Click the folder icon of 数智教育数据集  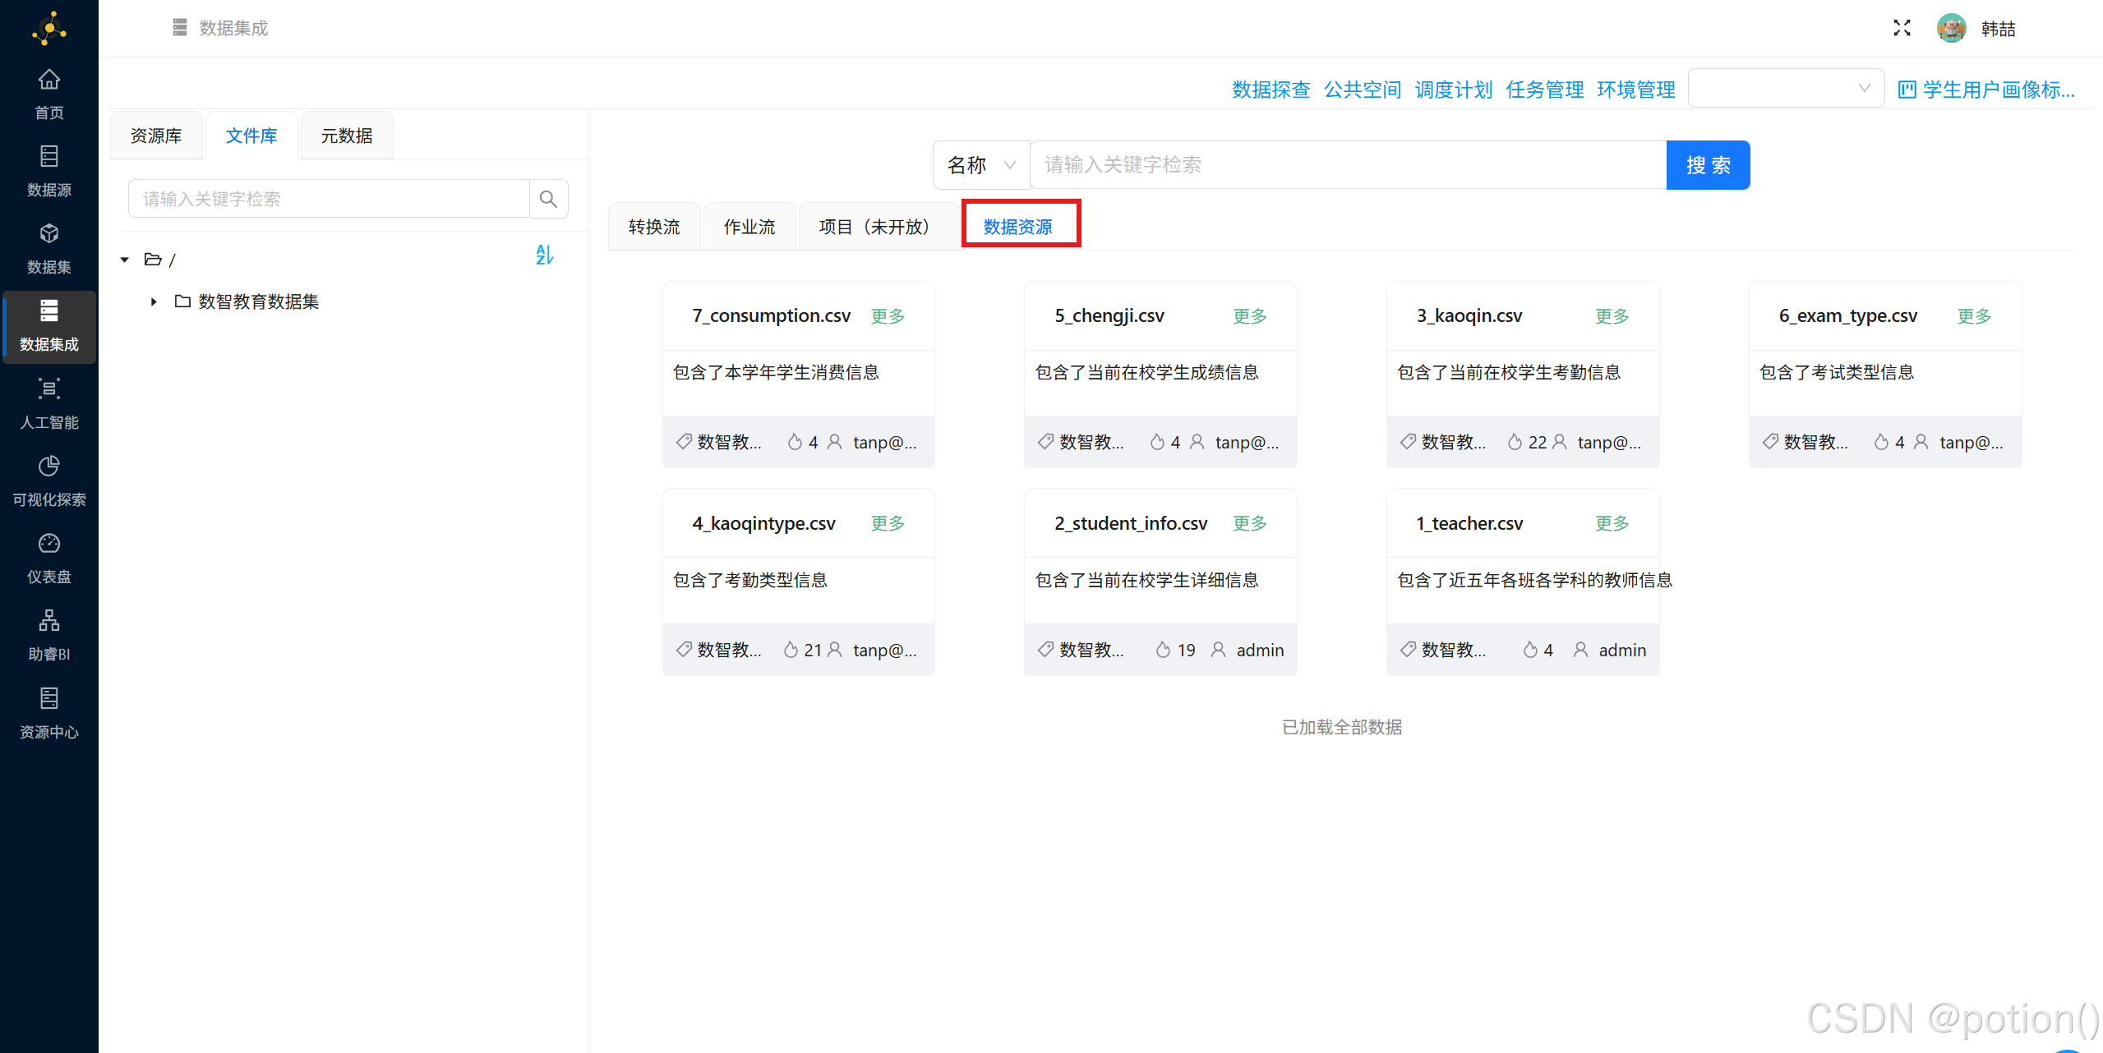coord(182,301)
